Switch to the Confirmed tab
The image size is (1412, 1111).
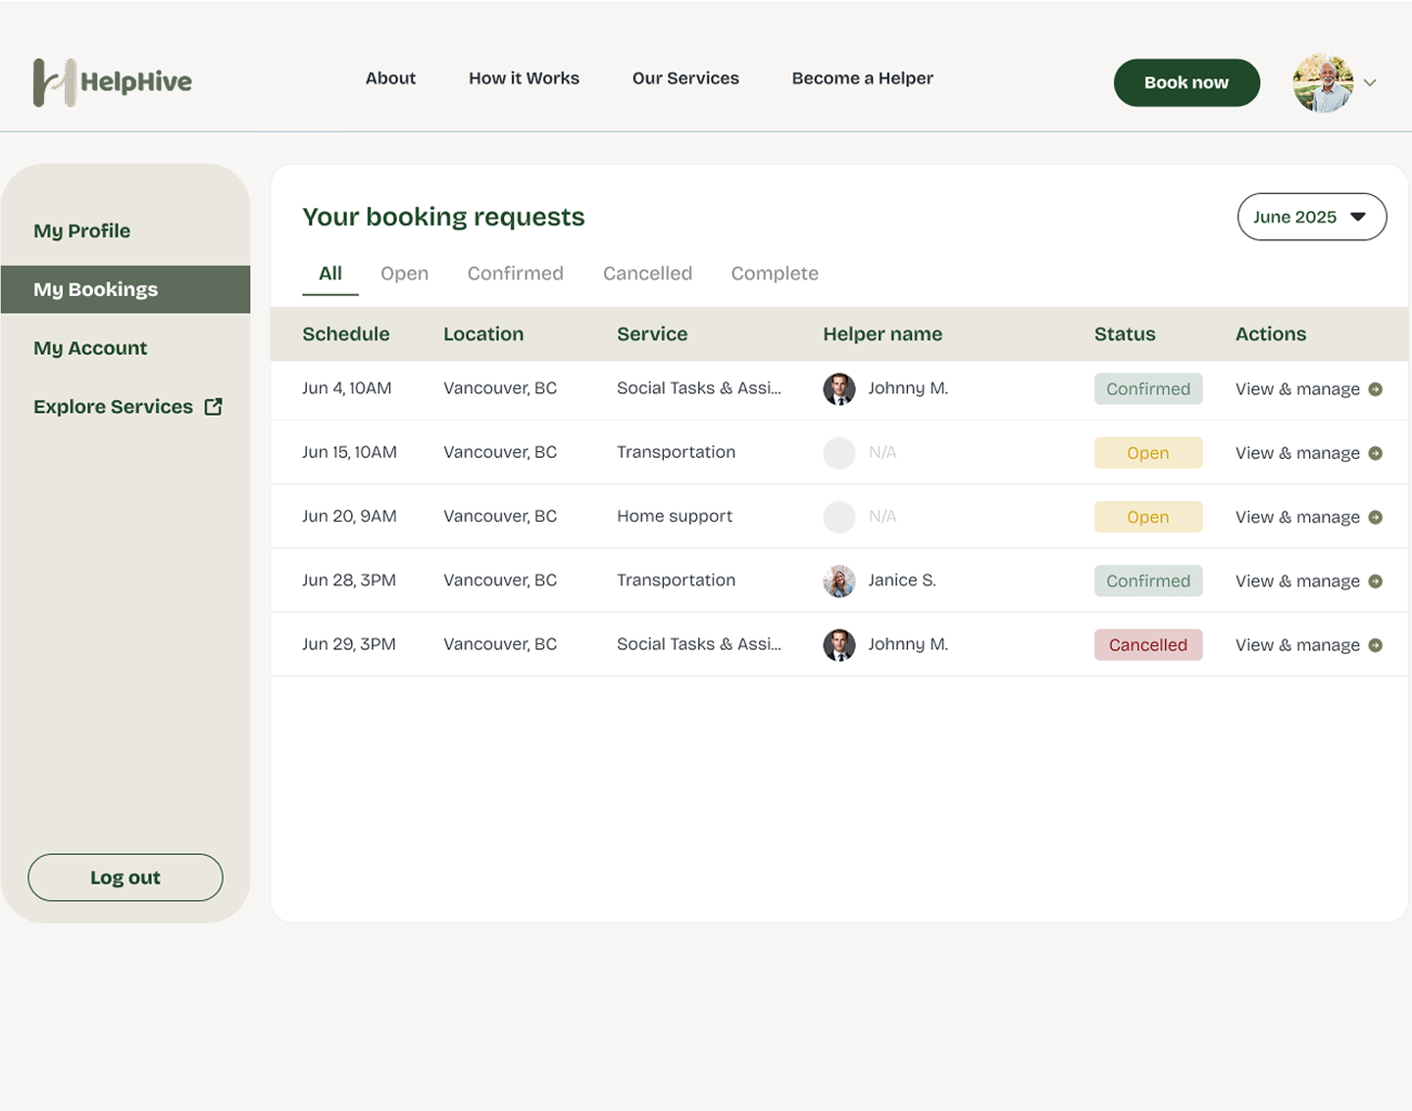point(515,274)
